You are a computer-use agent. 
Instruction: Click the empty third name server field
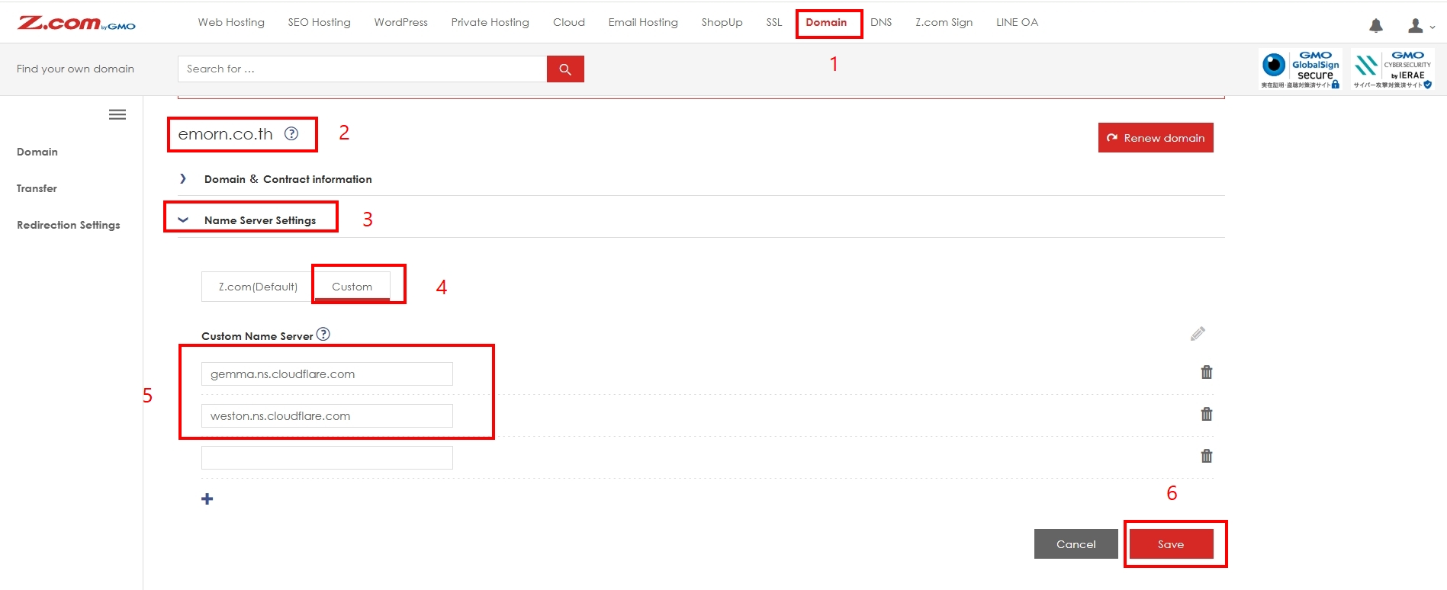pyautogui.click(x=327, y=458)
